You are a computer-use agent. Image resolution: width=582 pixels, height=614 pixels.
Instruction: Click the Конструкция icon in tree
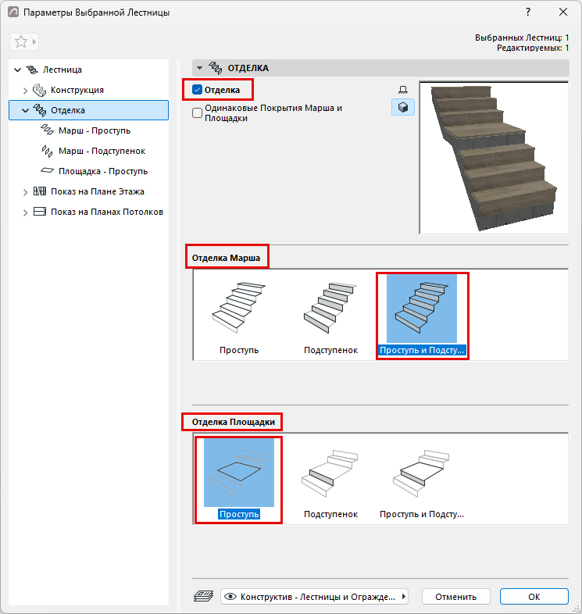[x=39, y=90]
